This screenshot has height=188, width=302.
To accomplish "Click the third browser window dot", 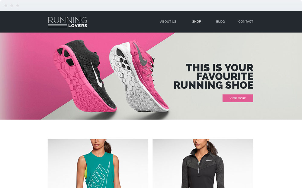I will pos(18,5).
